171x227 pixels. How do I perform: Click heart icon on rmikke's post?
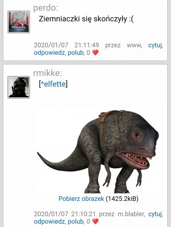click(96, 221)
